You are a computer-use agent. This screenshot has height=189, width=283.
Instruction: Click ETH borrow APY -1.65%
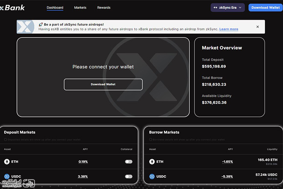[227, 162]
